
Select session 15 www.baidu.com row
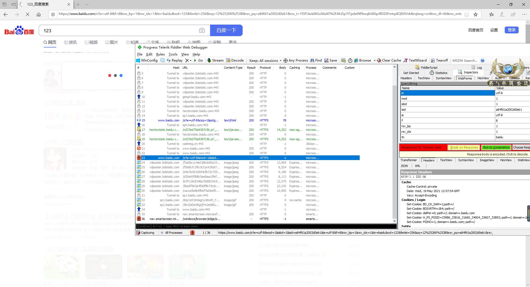tap(248, 120)
